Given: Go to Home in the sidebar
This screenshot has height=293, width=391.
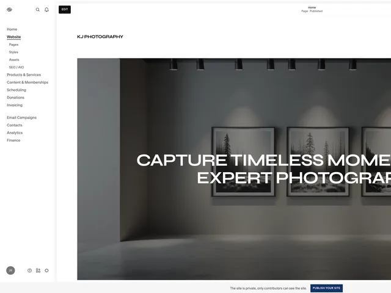Looking at the screenshot, I should point(12,29).
